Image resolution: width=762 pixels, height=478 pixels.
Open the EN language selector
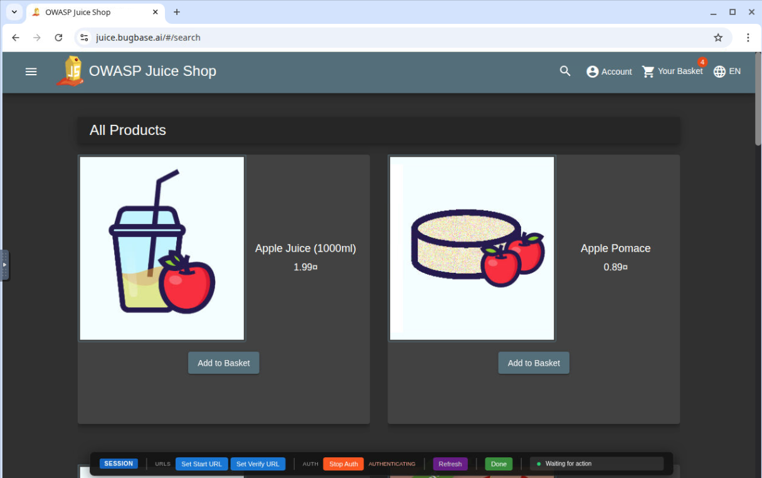(727, 72)
